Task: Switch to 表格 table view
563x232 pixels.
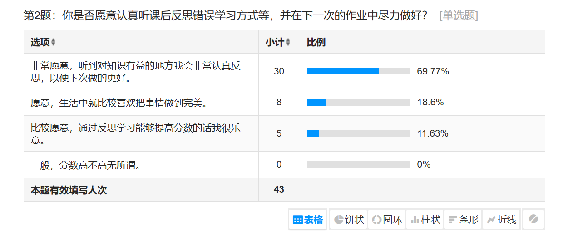Action: tap(308, 220)
